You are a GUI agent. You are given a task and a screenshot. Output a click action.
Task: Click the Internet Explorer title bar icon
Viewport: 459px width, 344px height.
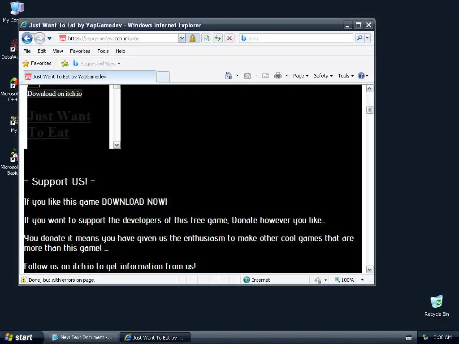[24, 25]
